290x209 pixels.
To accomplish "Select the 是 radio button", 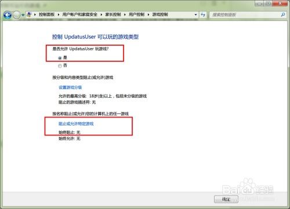I will click(60, 58).
